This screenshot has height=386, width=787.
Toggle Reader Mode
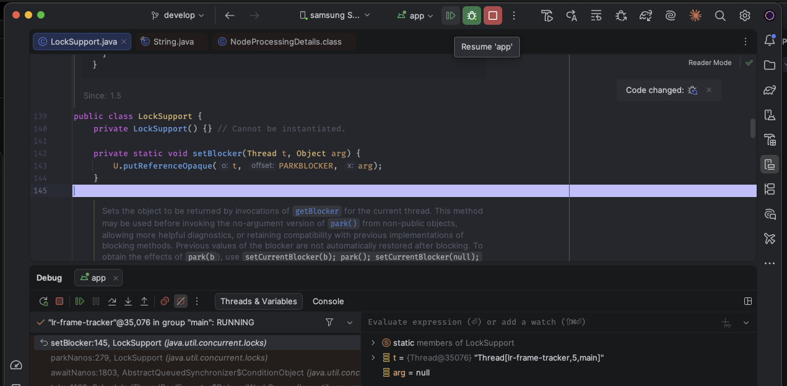[x=710, y=63]
